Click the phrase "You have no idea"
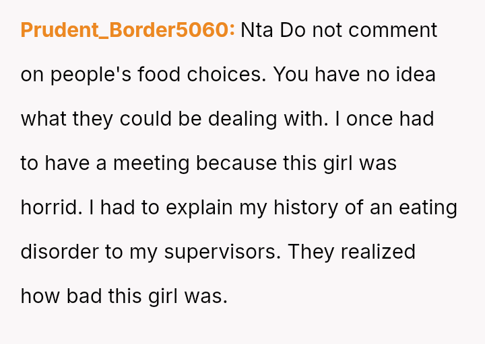The width and height of the screenshot is (485, 344). [x=355, y=75]
